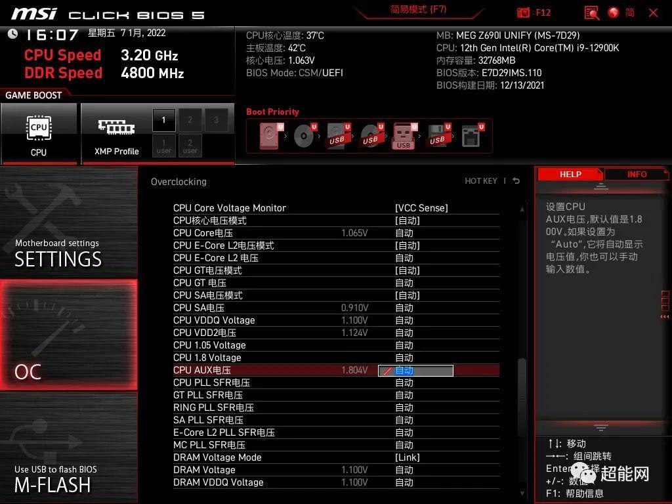Select XMP profile 3
This screenshot has width=672, height=504.
click(x=216, y=120)
